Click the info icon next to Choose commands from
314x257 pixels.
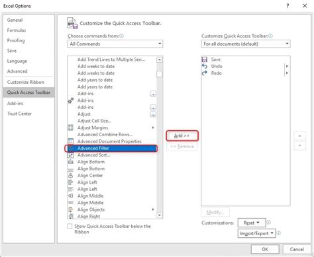click(121, 36)
